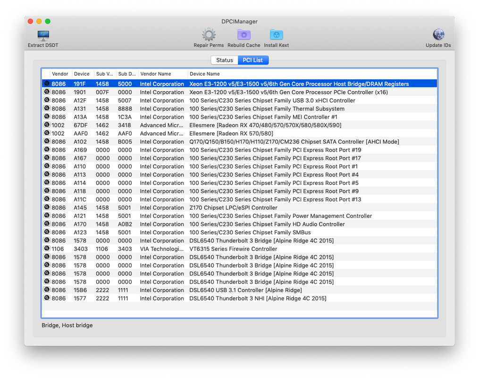This screenshot has height=378, width=479.
Task: Sort by the Vendor column header
Action: click(x=60, y=74)
